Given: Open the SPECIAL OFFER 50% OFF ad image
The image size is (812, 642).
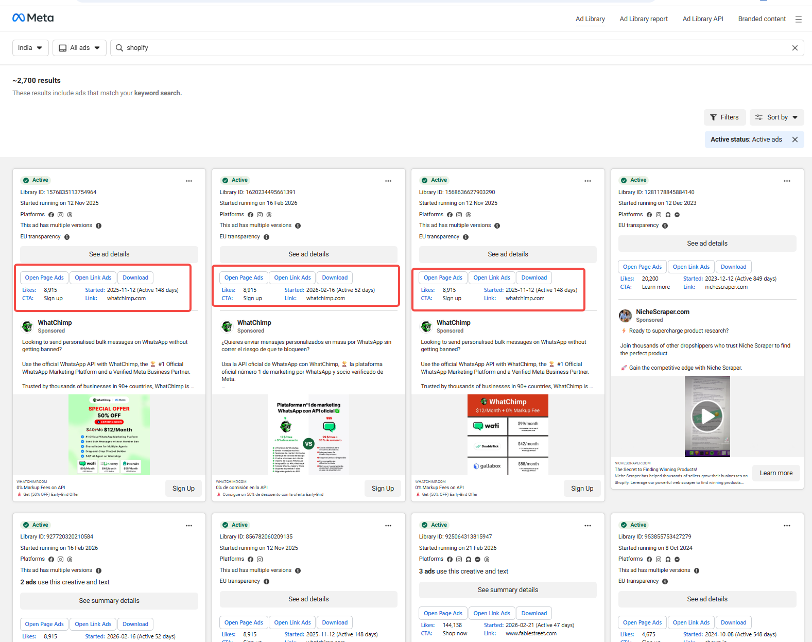Looking at the screenshot, I should [x=109, y=435].
